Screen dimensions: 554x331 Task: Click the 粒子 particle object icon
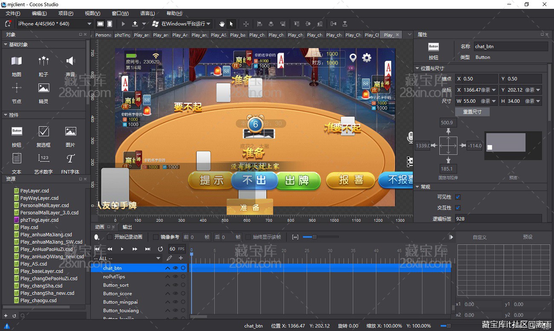(43, 61)
